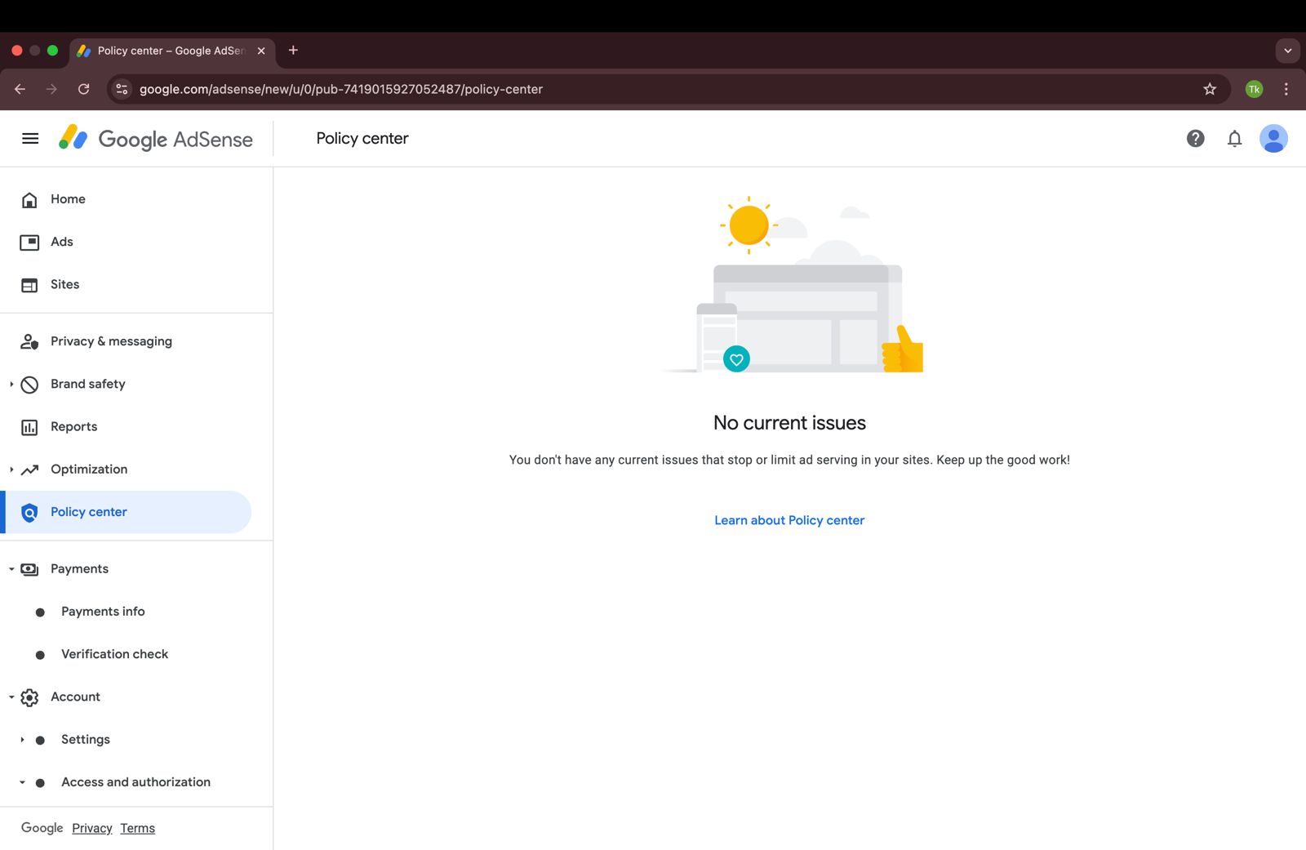Expand the Brand safety section arrow
Image resolution: width=1306 pixels, height=850 pixels.
(11, 384)
